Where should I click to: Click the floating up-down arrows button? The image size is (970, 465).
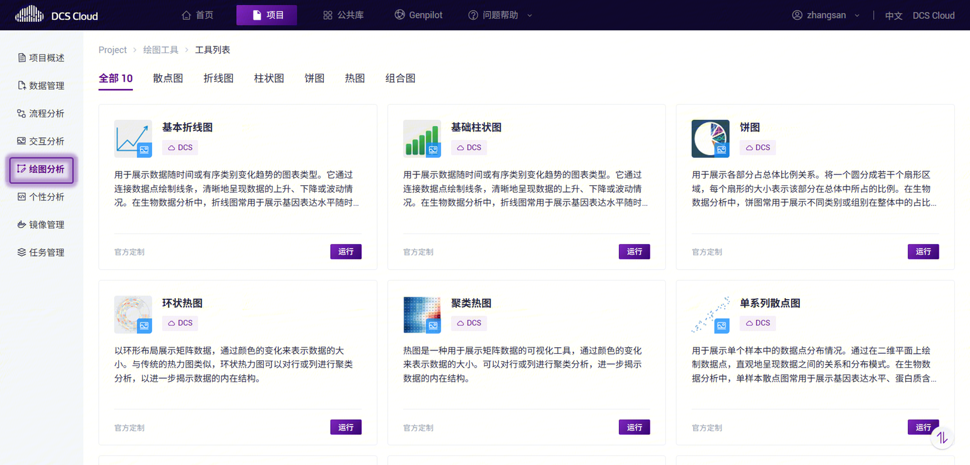click(x=942, y=438)
